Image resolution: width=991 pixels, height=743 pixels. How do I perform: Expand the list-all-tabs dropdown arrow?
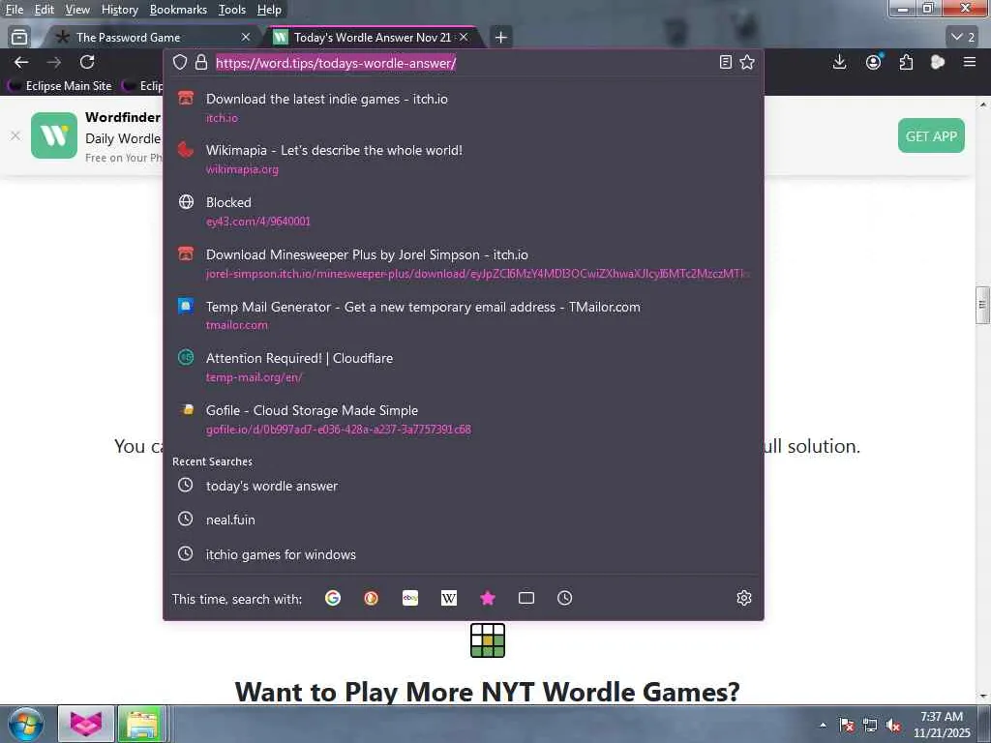point(963,38)
